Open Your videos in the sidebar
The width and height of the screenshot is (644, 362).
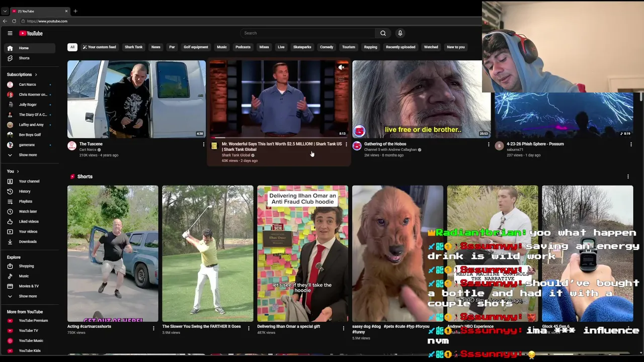30,231
